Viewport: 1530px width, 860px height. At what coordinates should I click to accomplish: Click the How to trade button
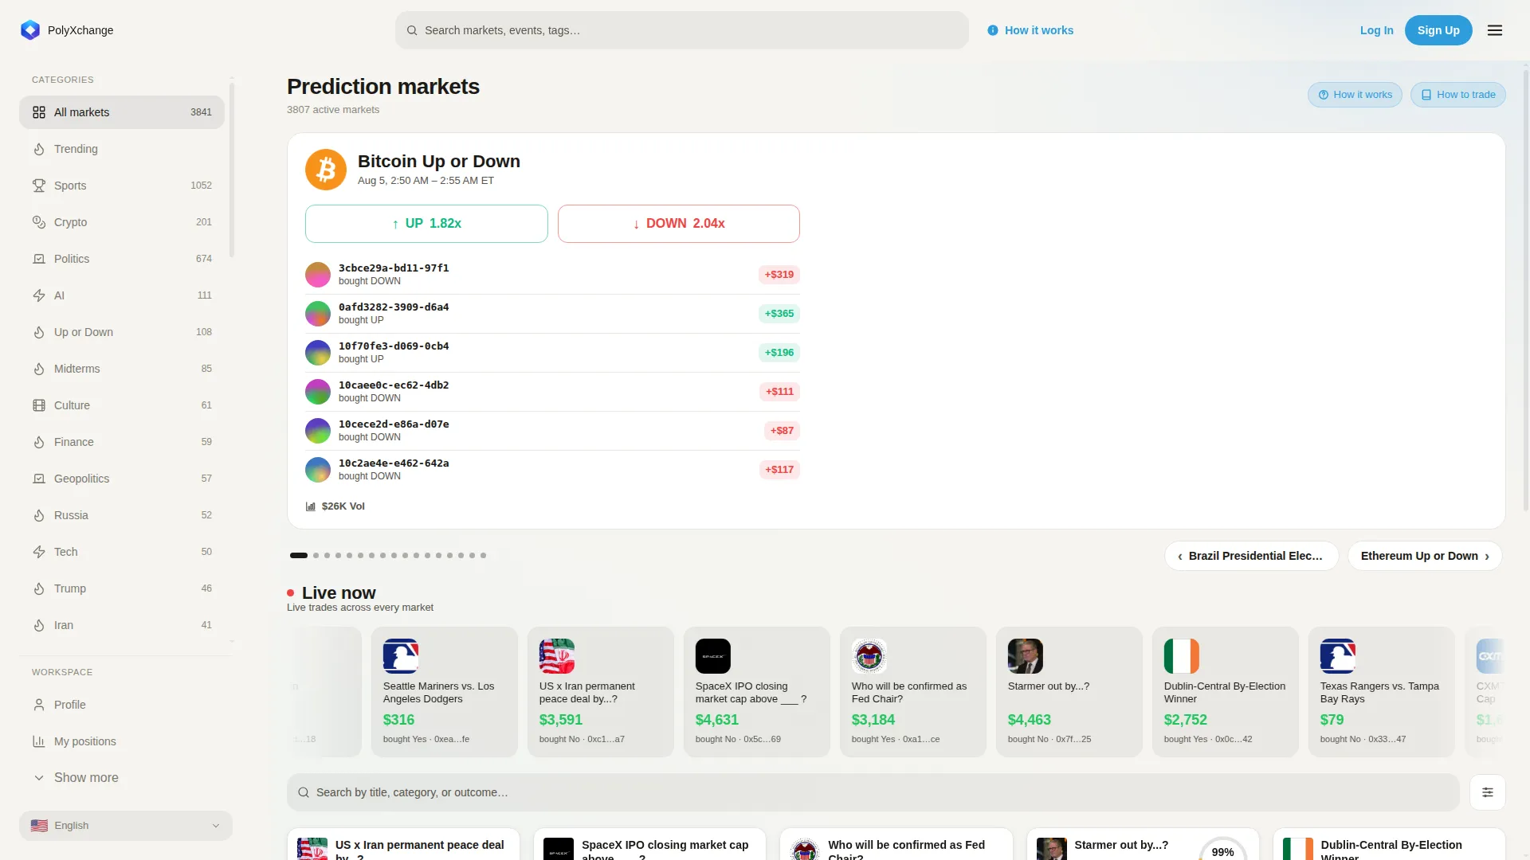pos(1458,95)
